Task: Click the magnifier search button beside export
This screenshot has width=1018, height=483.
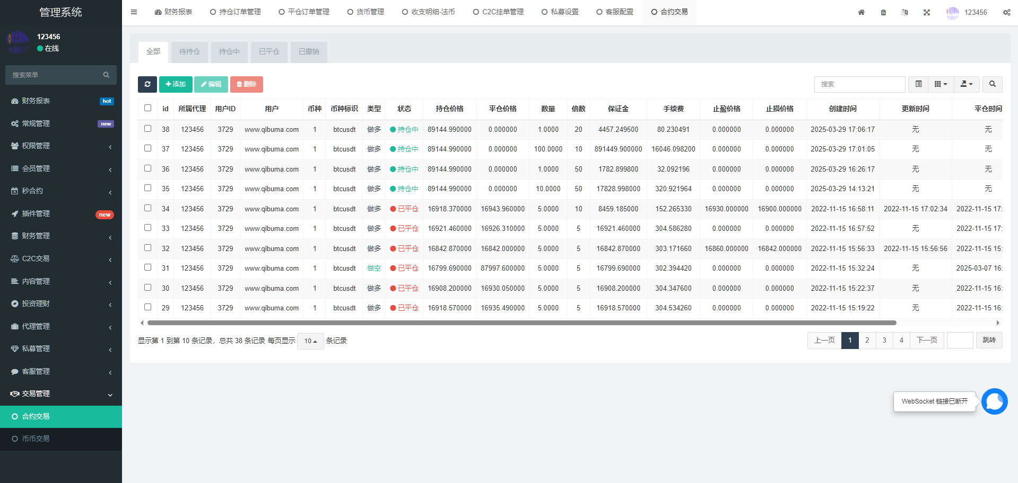Action: 992,84
